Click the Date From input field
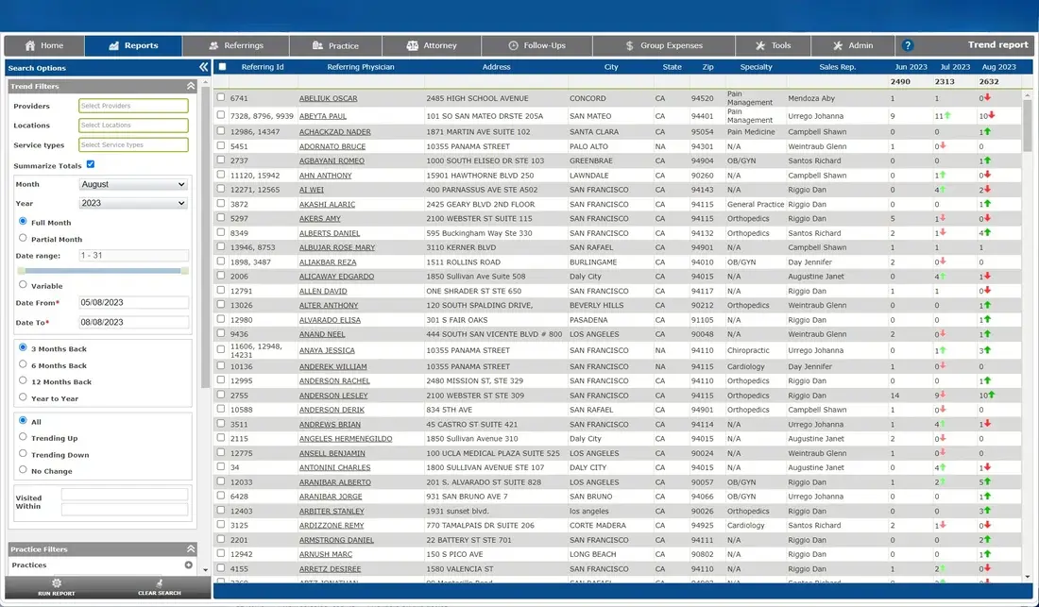This screenshot has height=607, width=1039. coord(133,302)
